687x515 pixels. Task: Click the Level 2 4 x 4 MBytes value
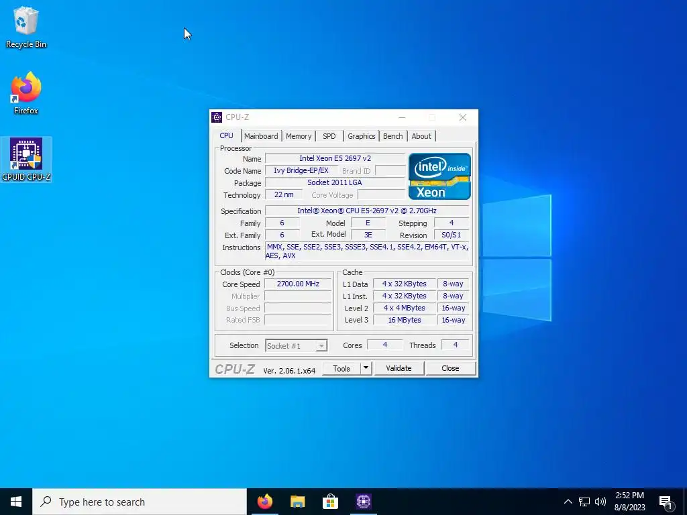coord(405,308)
